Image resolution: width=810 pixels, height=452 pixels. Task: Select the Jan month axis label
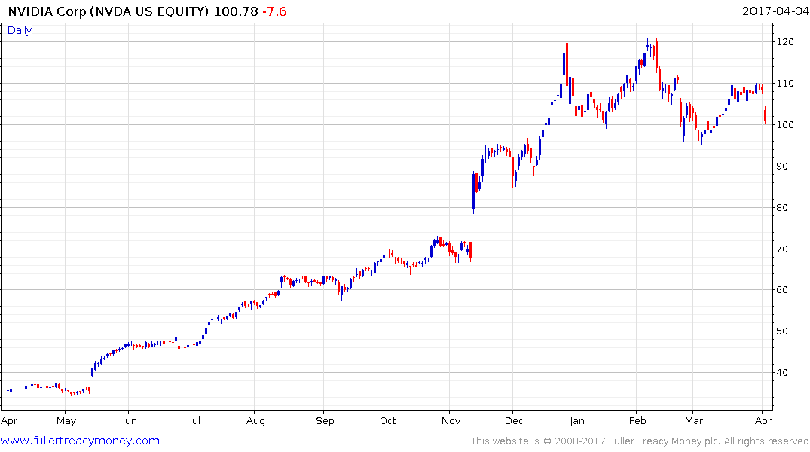click(x=577, y=421)
